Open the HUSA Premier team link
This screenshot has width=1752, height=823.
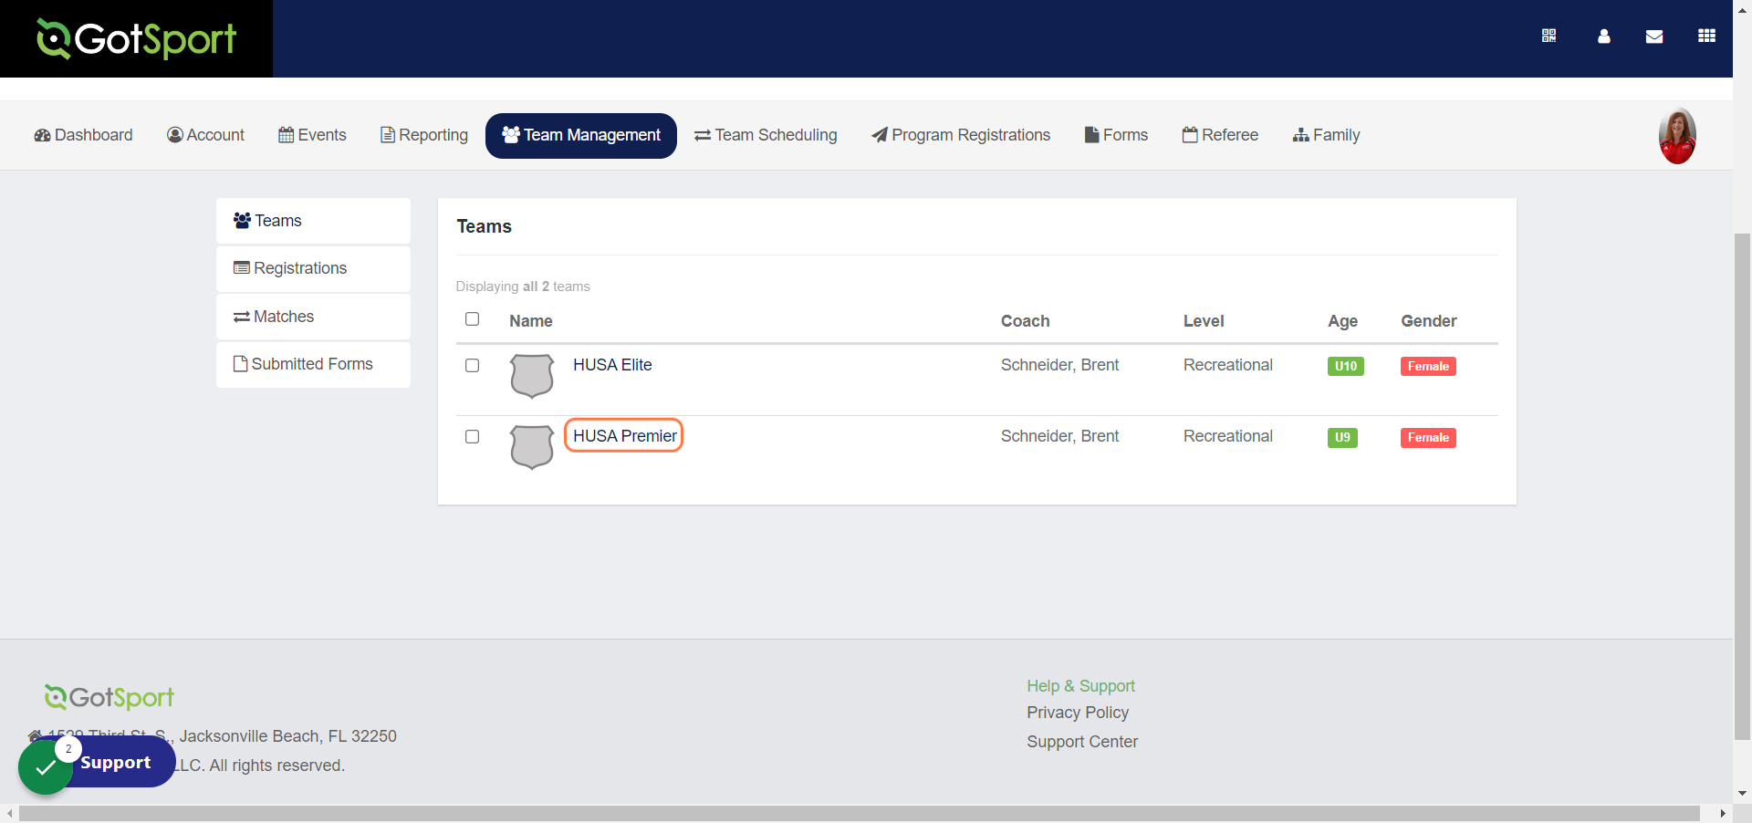[x=625, y=436]
